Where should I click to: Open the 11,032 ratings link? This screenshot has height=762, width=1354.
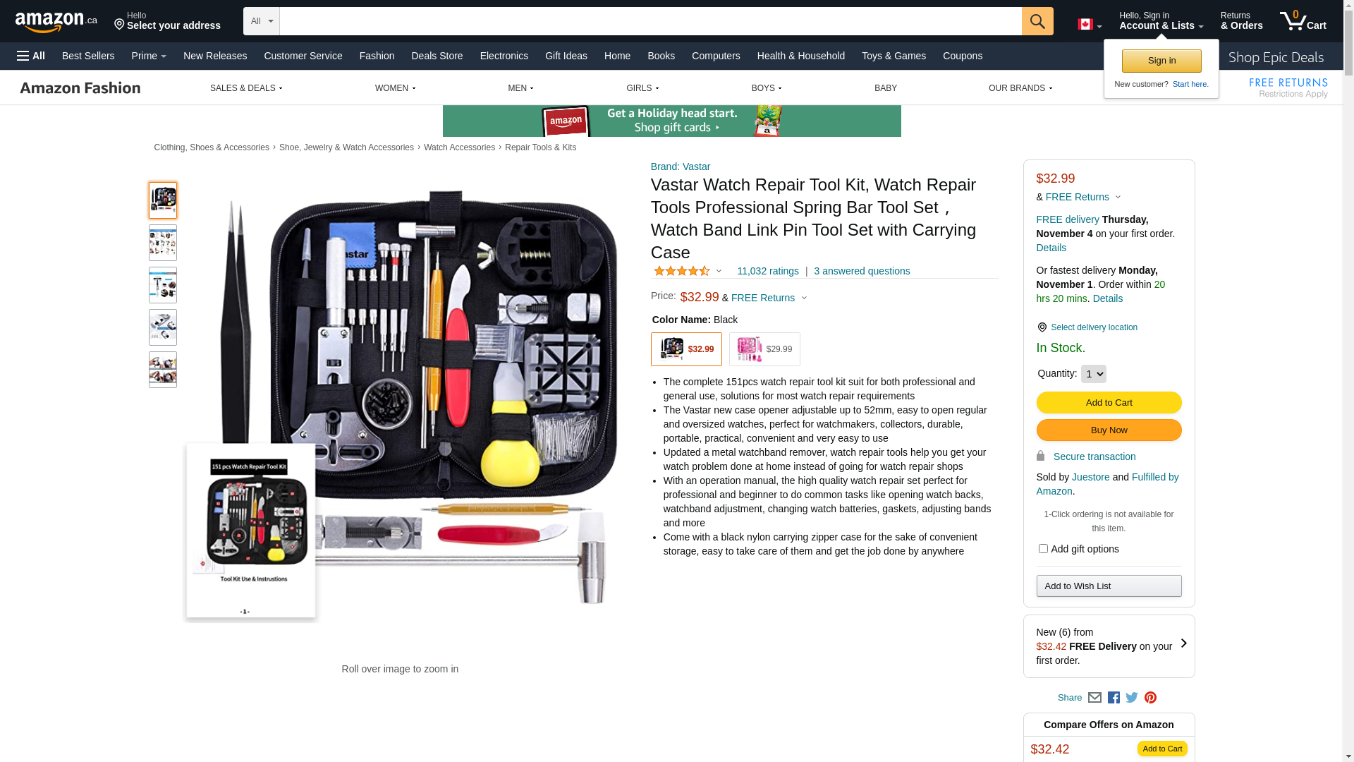click(768, 271)
